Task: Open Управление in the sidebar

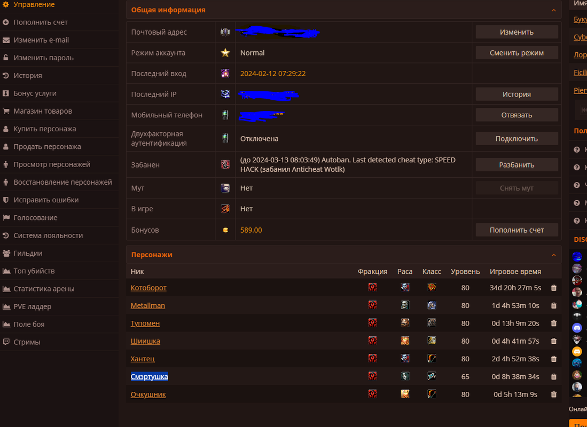Action: point(34,4)
